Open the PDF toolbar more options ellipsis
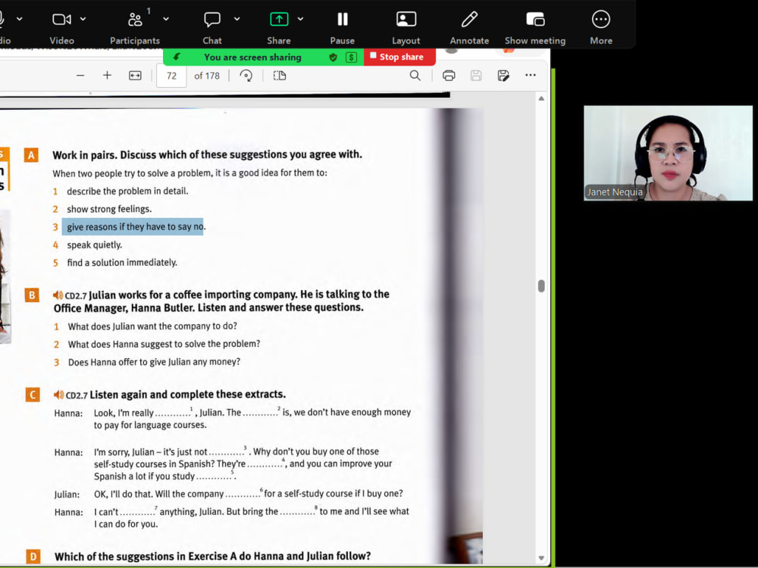 (x=531, y=75)
